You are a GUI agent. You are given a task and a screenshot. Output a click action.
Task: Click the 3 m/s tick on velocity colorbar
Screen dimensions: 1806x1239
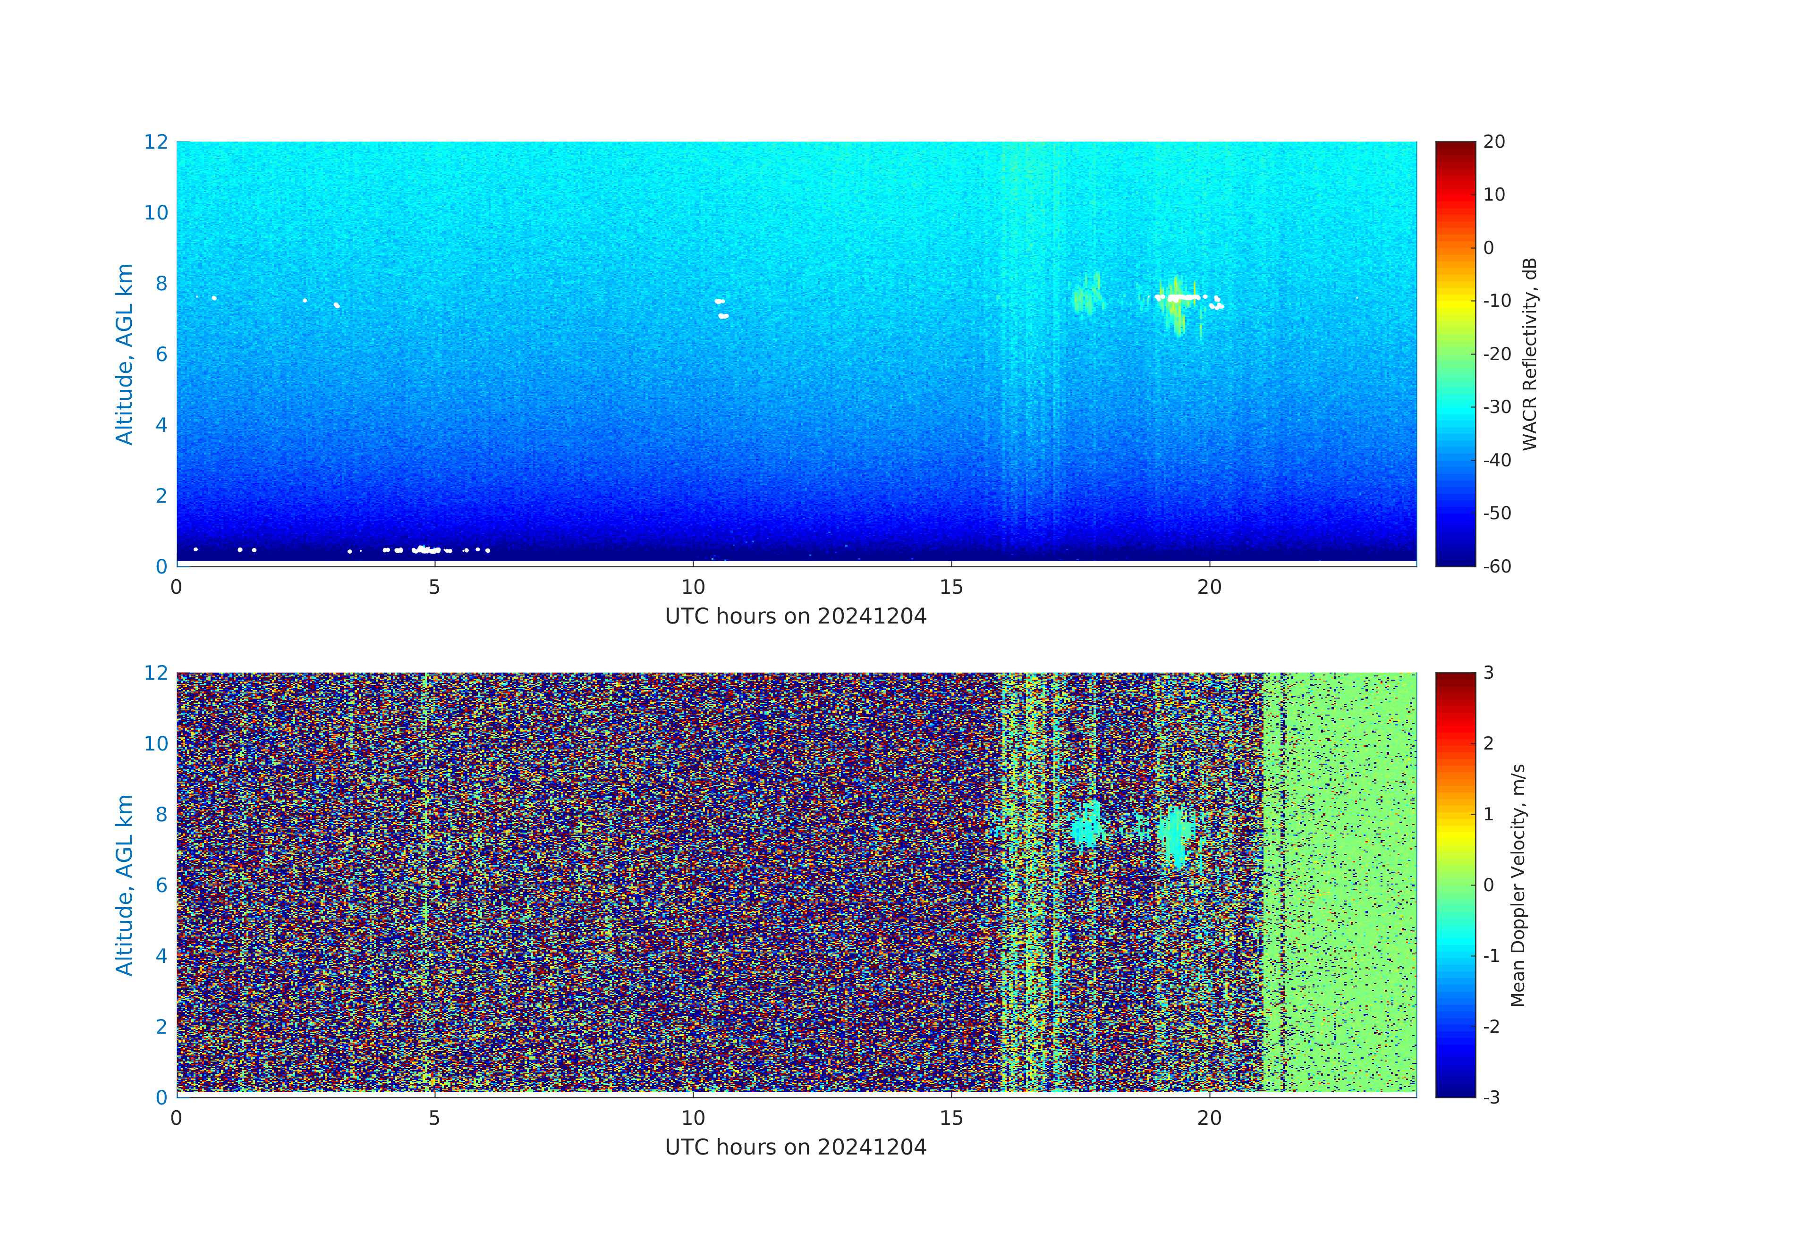tap(1488, 673)
